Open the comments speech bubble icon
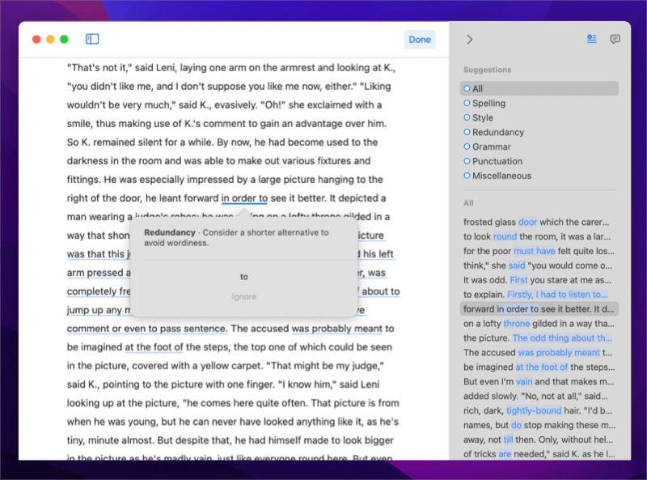Viewport: 647px width, 480px height. (615, 39)
